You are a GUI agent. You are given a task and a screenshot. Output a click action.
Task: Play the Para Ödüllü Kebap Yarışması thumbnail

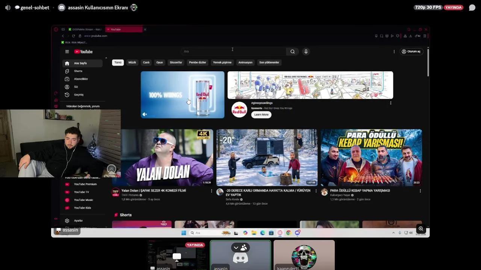371,157
